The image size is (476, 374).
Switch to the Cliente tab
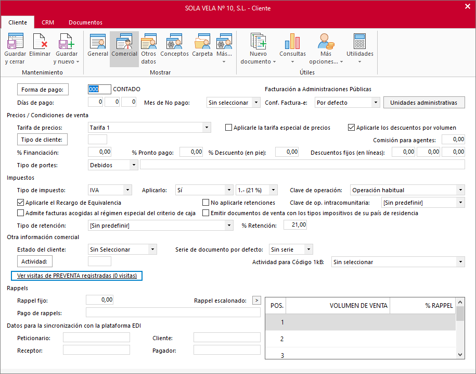pyautogui.click(x=18, y=22)
